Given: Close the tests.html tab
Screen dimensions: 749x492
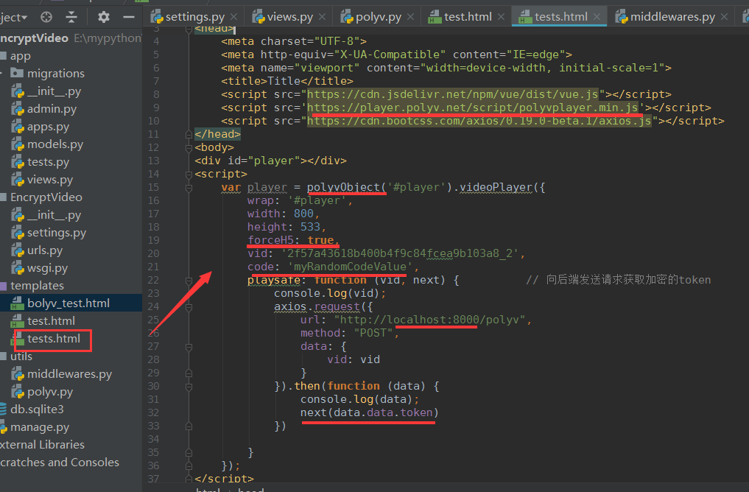Looking at the screenshot, I should coord(597,17).
